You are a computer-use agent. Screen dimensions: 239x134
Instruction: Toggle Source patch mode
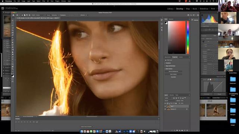point(49,15)
